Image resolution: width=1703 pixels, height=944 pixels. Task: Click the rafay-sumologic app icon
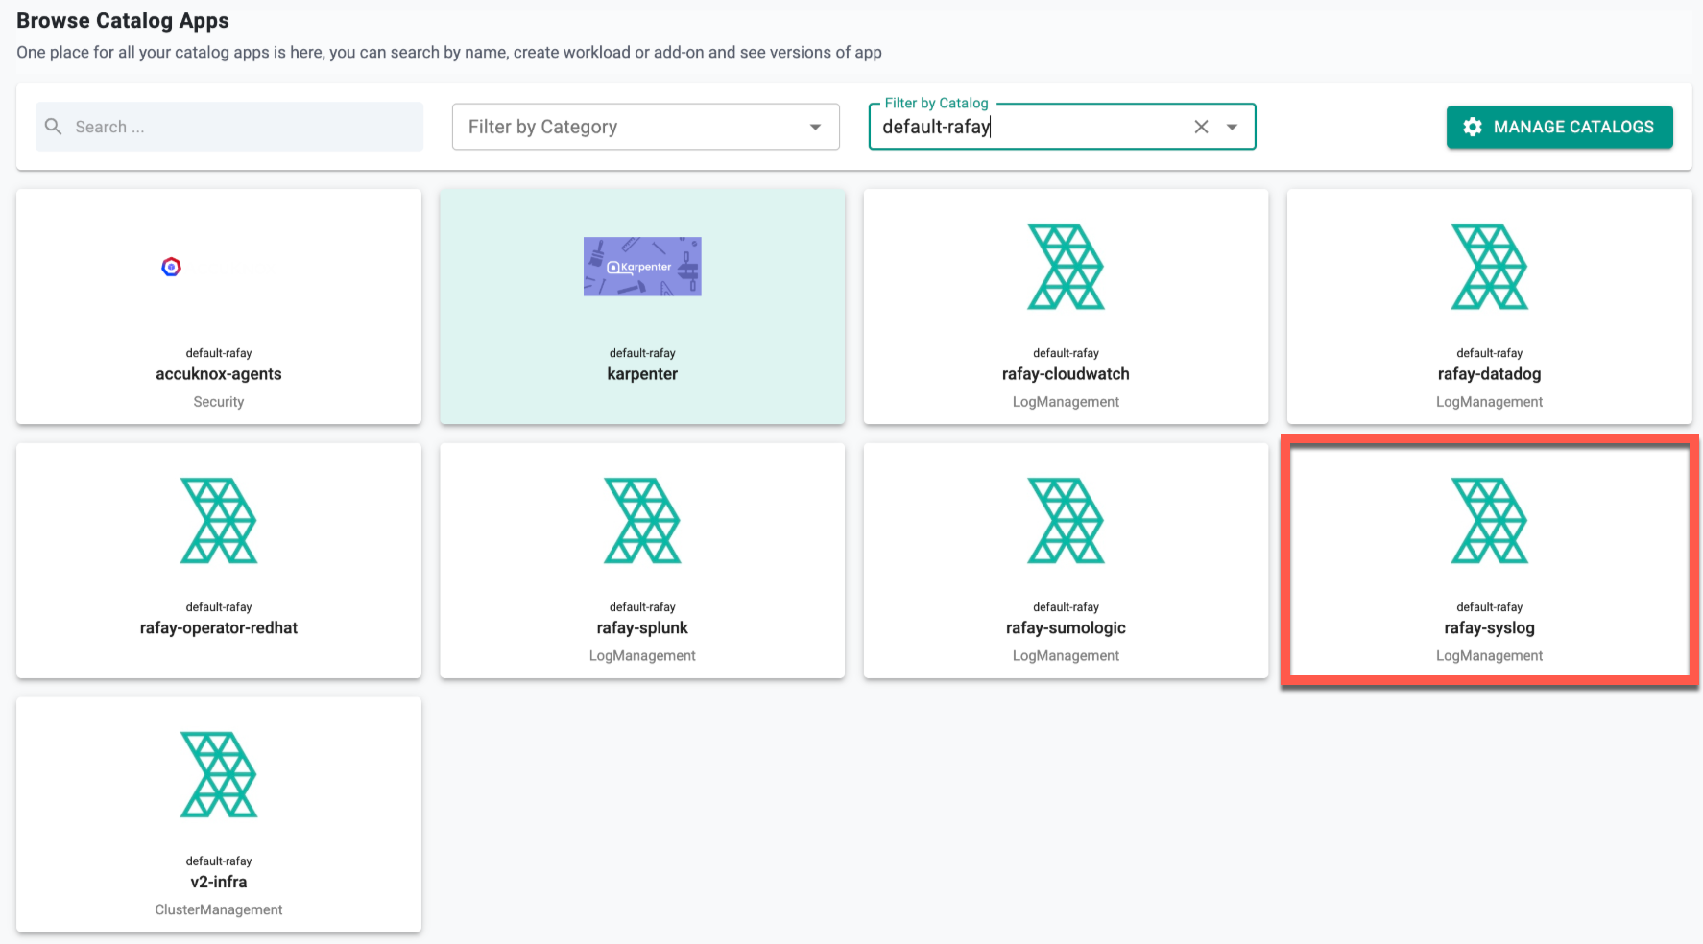(1066, 521)
